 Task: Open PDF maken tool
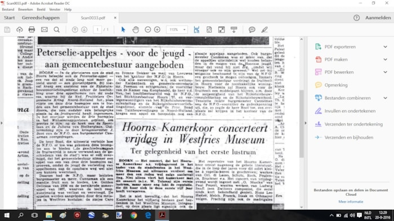pyautogui.click(x=336, y=59)
